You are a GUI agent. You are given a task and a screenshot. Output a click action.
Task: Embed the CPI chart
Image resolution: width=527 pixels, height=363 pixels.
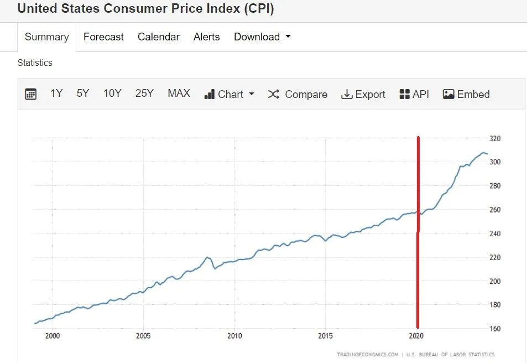(x=466, y=94)
